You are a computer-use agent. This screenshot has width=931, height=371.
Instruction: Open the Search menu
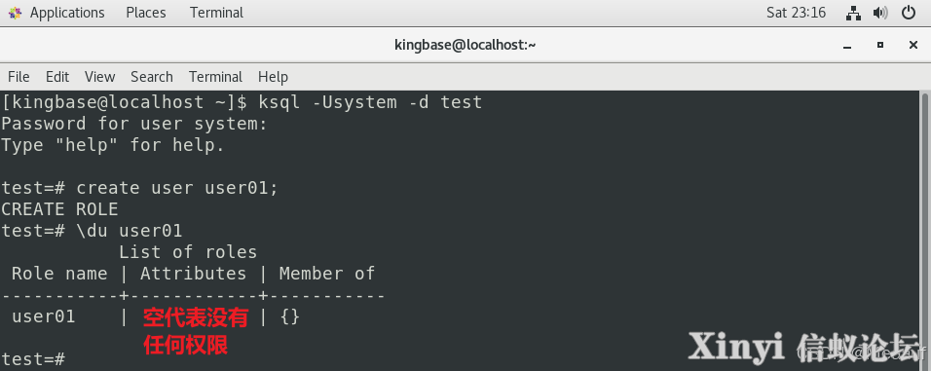click(152, 77)
